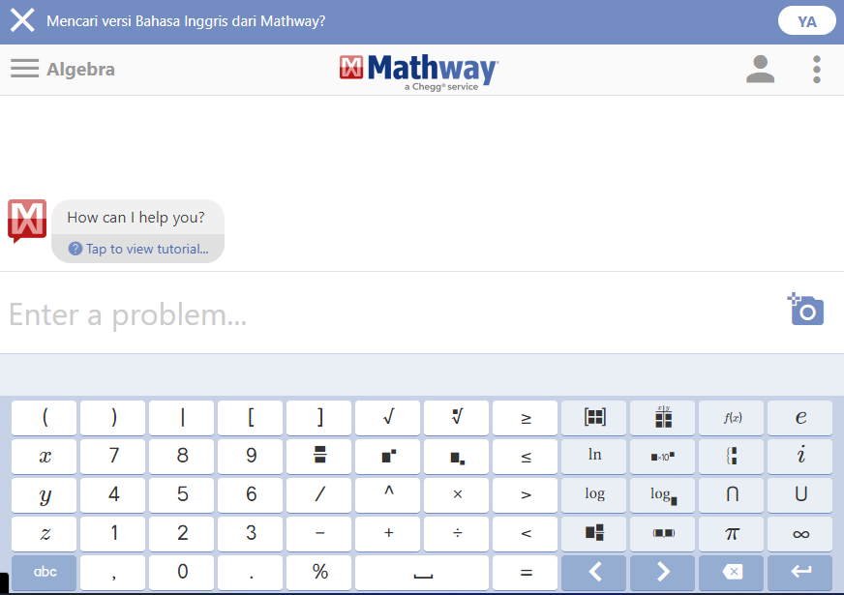Switch keyboard to abc letters
The height and width of the screenshot is (595, 844).
click(x=45, y=573)
